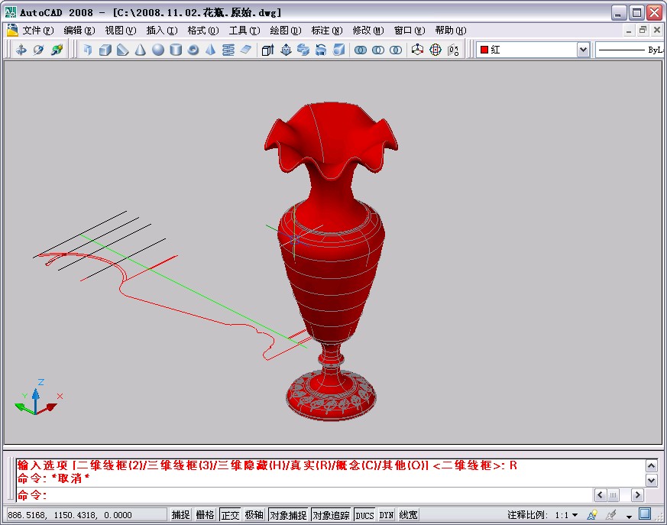The height and width of the screenshot is (525, 667).
Task: Create a Cylinder solid
Action: click(176, 50)
